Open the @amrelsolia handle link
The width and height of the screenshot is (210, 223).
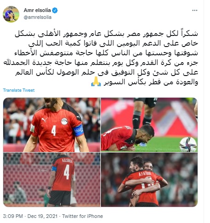pyautogui.click(x=38, y=17)
